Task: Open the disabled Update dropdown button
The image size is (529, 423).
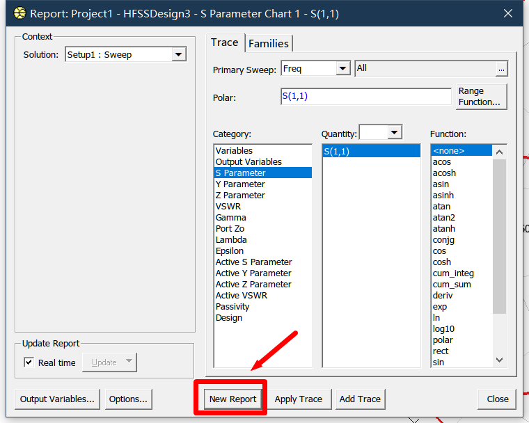Action: point(110,362)
